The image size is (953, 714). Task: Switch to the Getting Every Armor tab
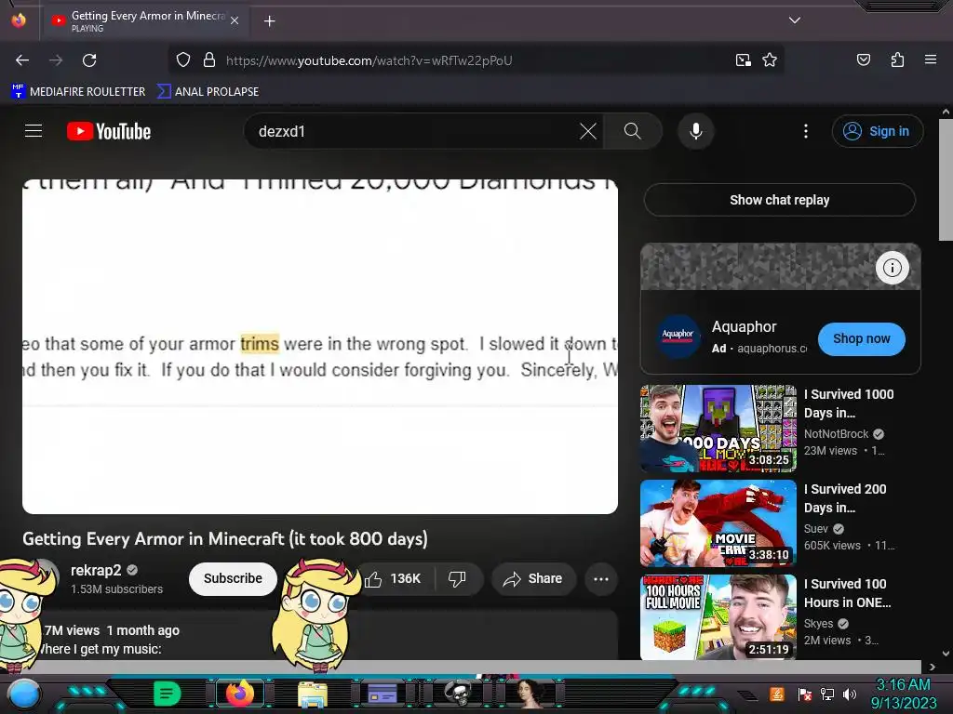point(144,21)
